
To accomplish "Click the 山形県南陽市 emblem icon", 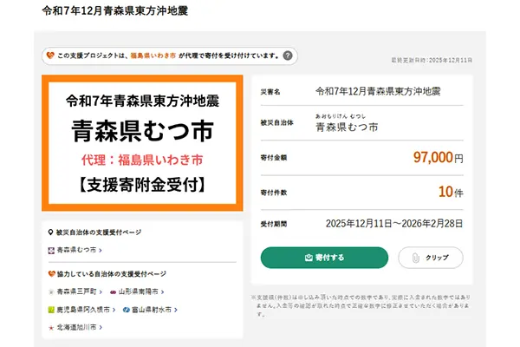I will click(113, 291).
